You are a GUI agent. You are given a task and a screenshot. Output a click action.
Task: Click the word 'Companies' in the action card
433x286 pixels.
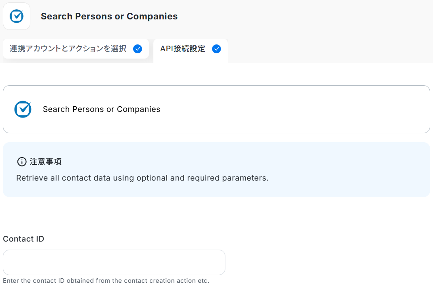coord(138,109)
